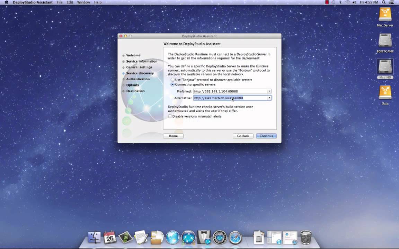The width and height of the screenshot is (399, 249).
Task: Click the General settings step
Action: (x=139, y=67)
